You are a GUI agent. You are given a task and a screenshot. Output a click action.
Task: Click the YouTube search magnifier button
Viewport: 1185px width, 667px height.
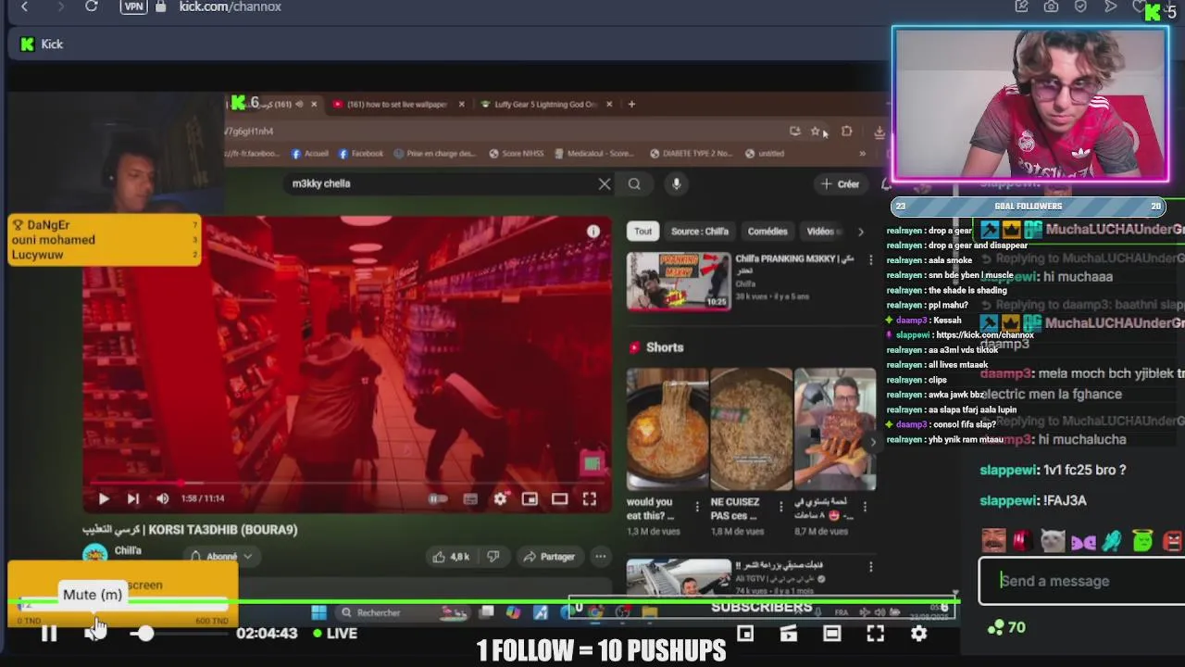pyautogui.click(x=634, y=183)
